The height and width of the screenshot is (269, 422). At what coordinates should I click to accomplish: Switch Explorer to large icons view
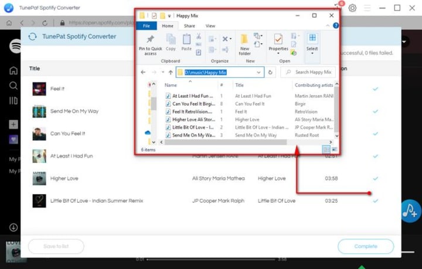(334, 149)
